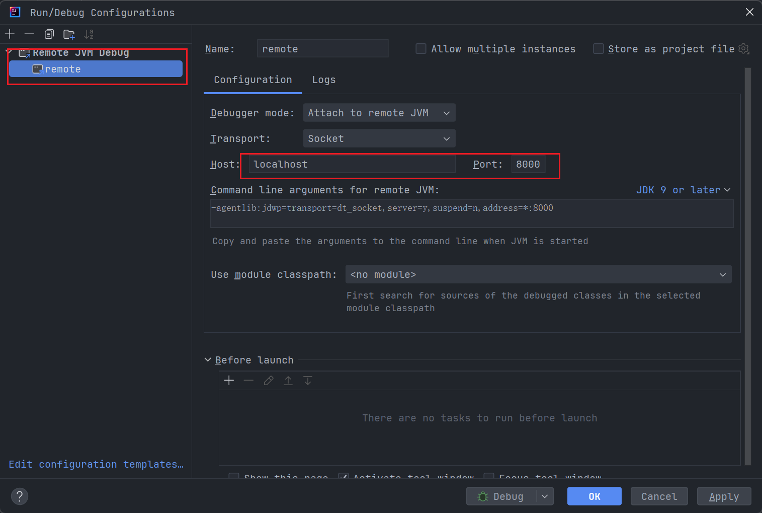Click into the Host input field

pyautogui.click(x=351, y=164)
